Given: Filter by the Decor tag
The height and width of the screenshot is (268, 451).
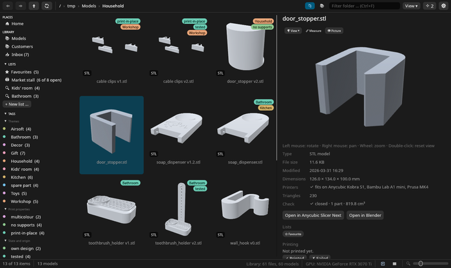Looking at the screenshot, I should click(x=20, y=145).
